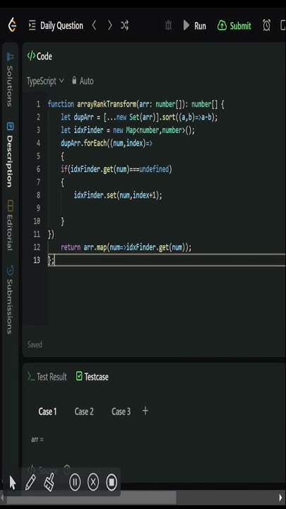This screenshot has width=286, height=509.
Task: Select the highlighter brush tool
Action: coord(49,482)
